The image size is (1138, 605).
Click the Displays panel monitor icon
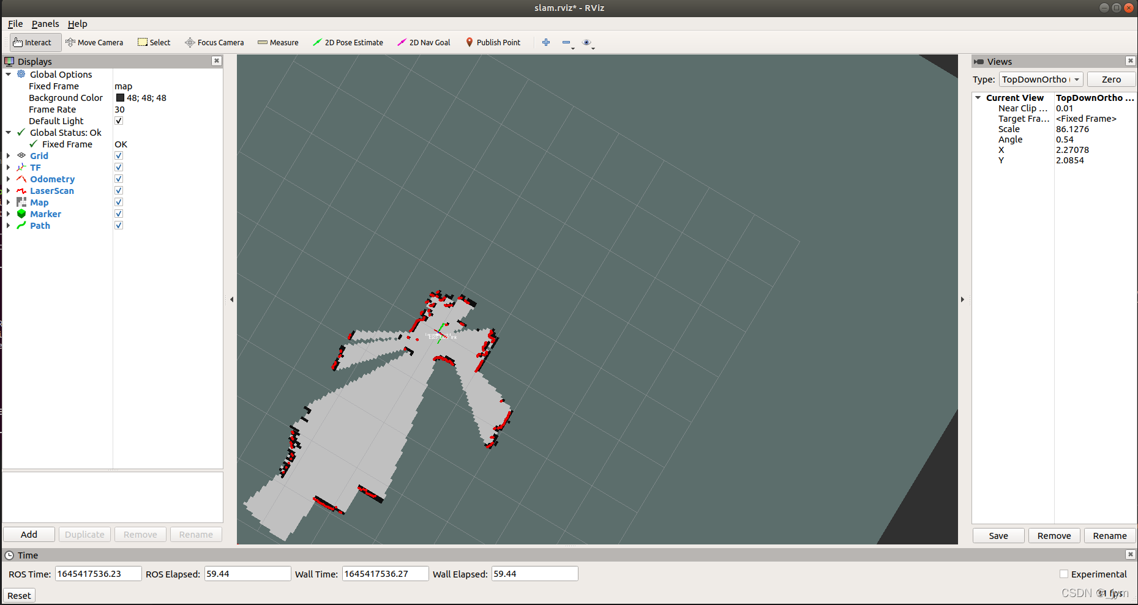coord(9,61)
